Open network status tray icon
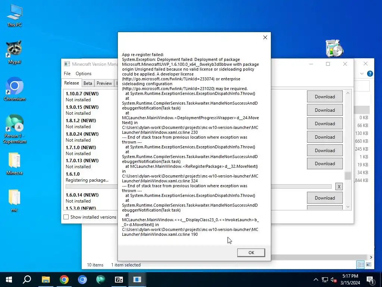This screenshot has width=382, height=287. pyautogui.click(x=325, y=280)
